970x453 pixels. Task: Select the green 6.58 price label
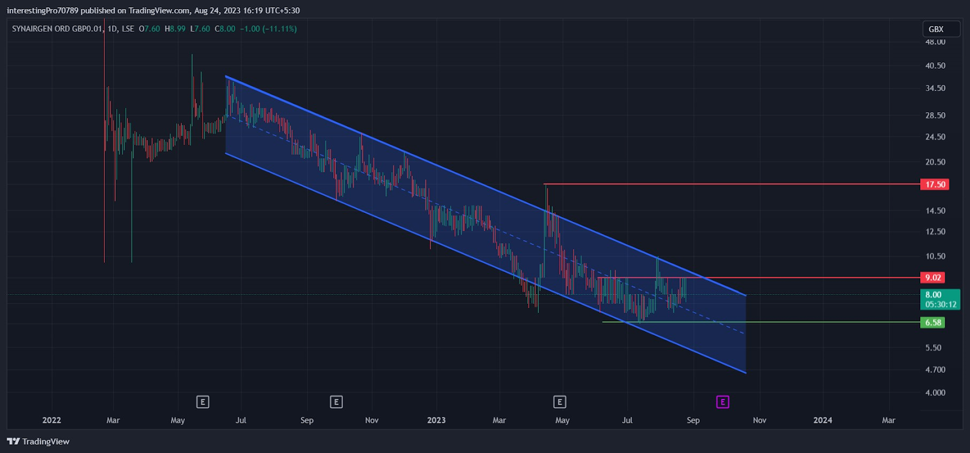(932, 323)
